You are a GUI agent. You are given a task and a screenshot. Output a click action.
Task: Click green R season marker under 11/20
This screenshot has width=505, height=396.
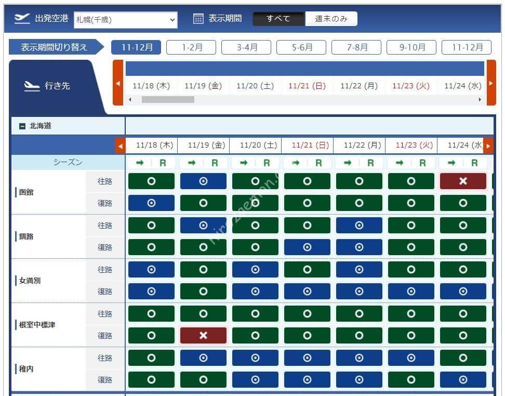point(267,163)
